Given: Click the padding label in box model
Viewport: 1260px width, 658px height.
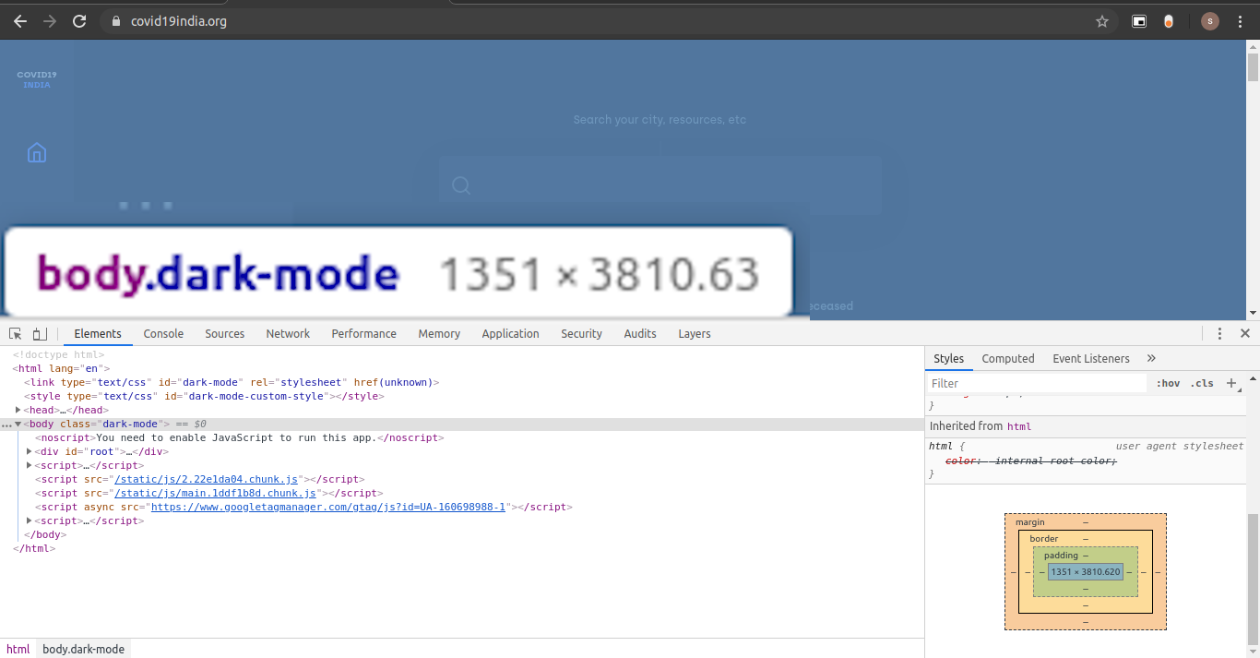Looking at the screenshot, I should coord(1061,556).
